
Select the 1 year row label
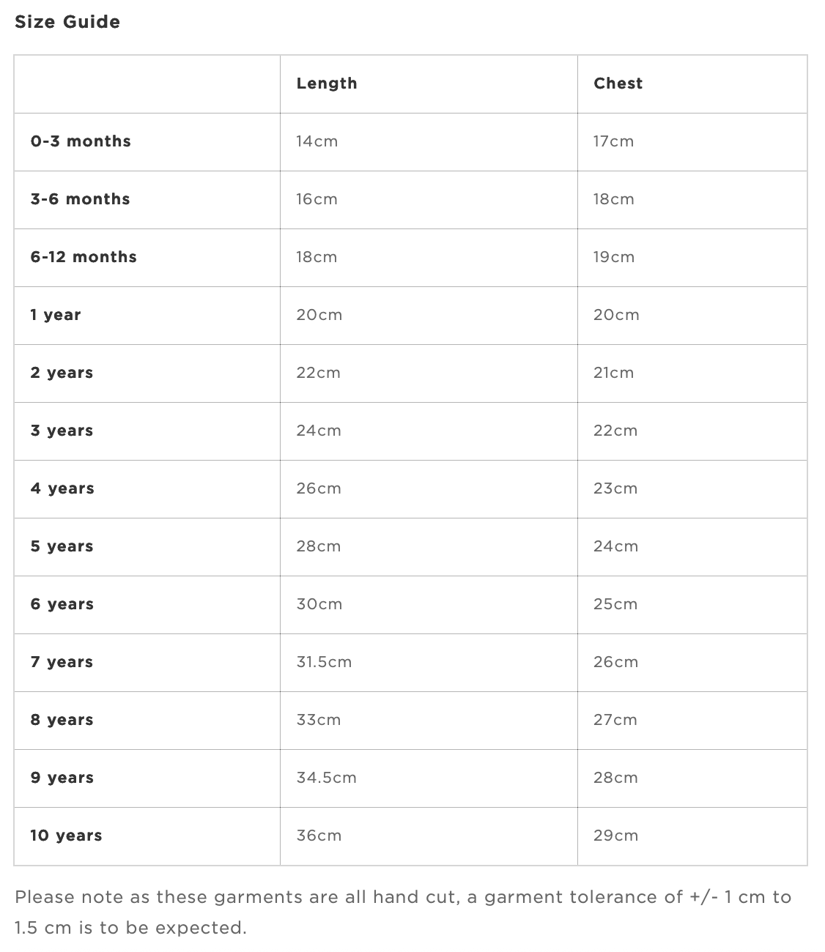(56, 315)
